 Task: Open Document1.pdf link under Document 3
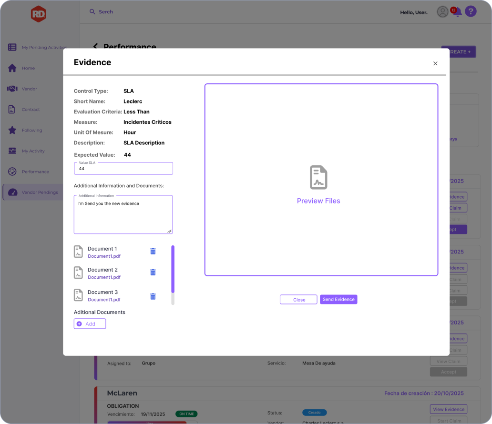(x=104, y=300)
